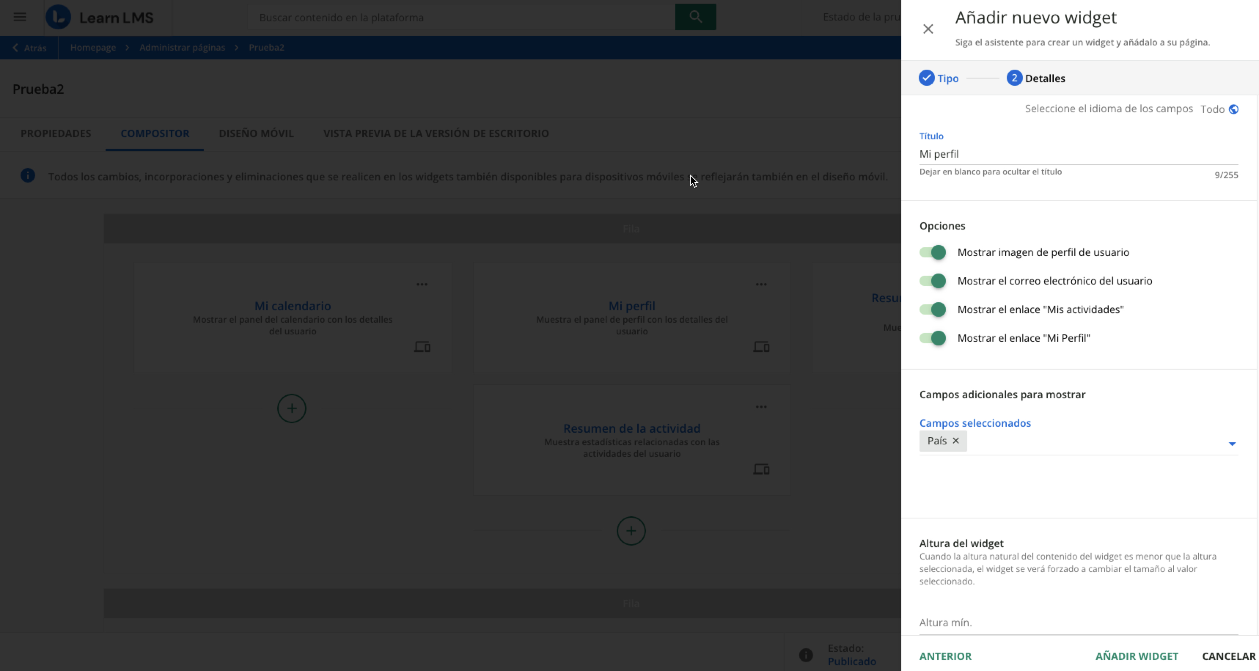Toggle Mostrar el enlace "Mis actividades"

tap(933, 309)
